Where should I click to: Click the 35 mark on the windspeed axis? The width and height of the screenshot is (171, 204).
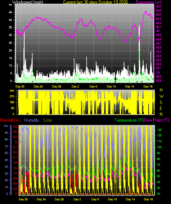pyautogui.click(x=10, y=28)
